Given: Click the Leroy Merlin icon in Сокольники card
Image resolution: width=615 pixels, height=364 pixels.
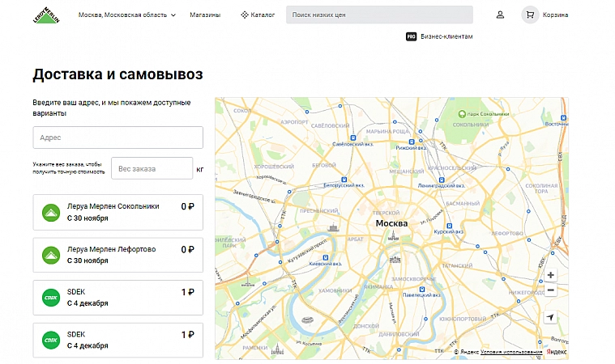Looking at the screenshot, I should coord(51,213).
